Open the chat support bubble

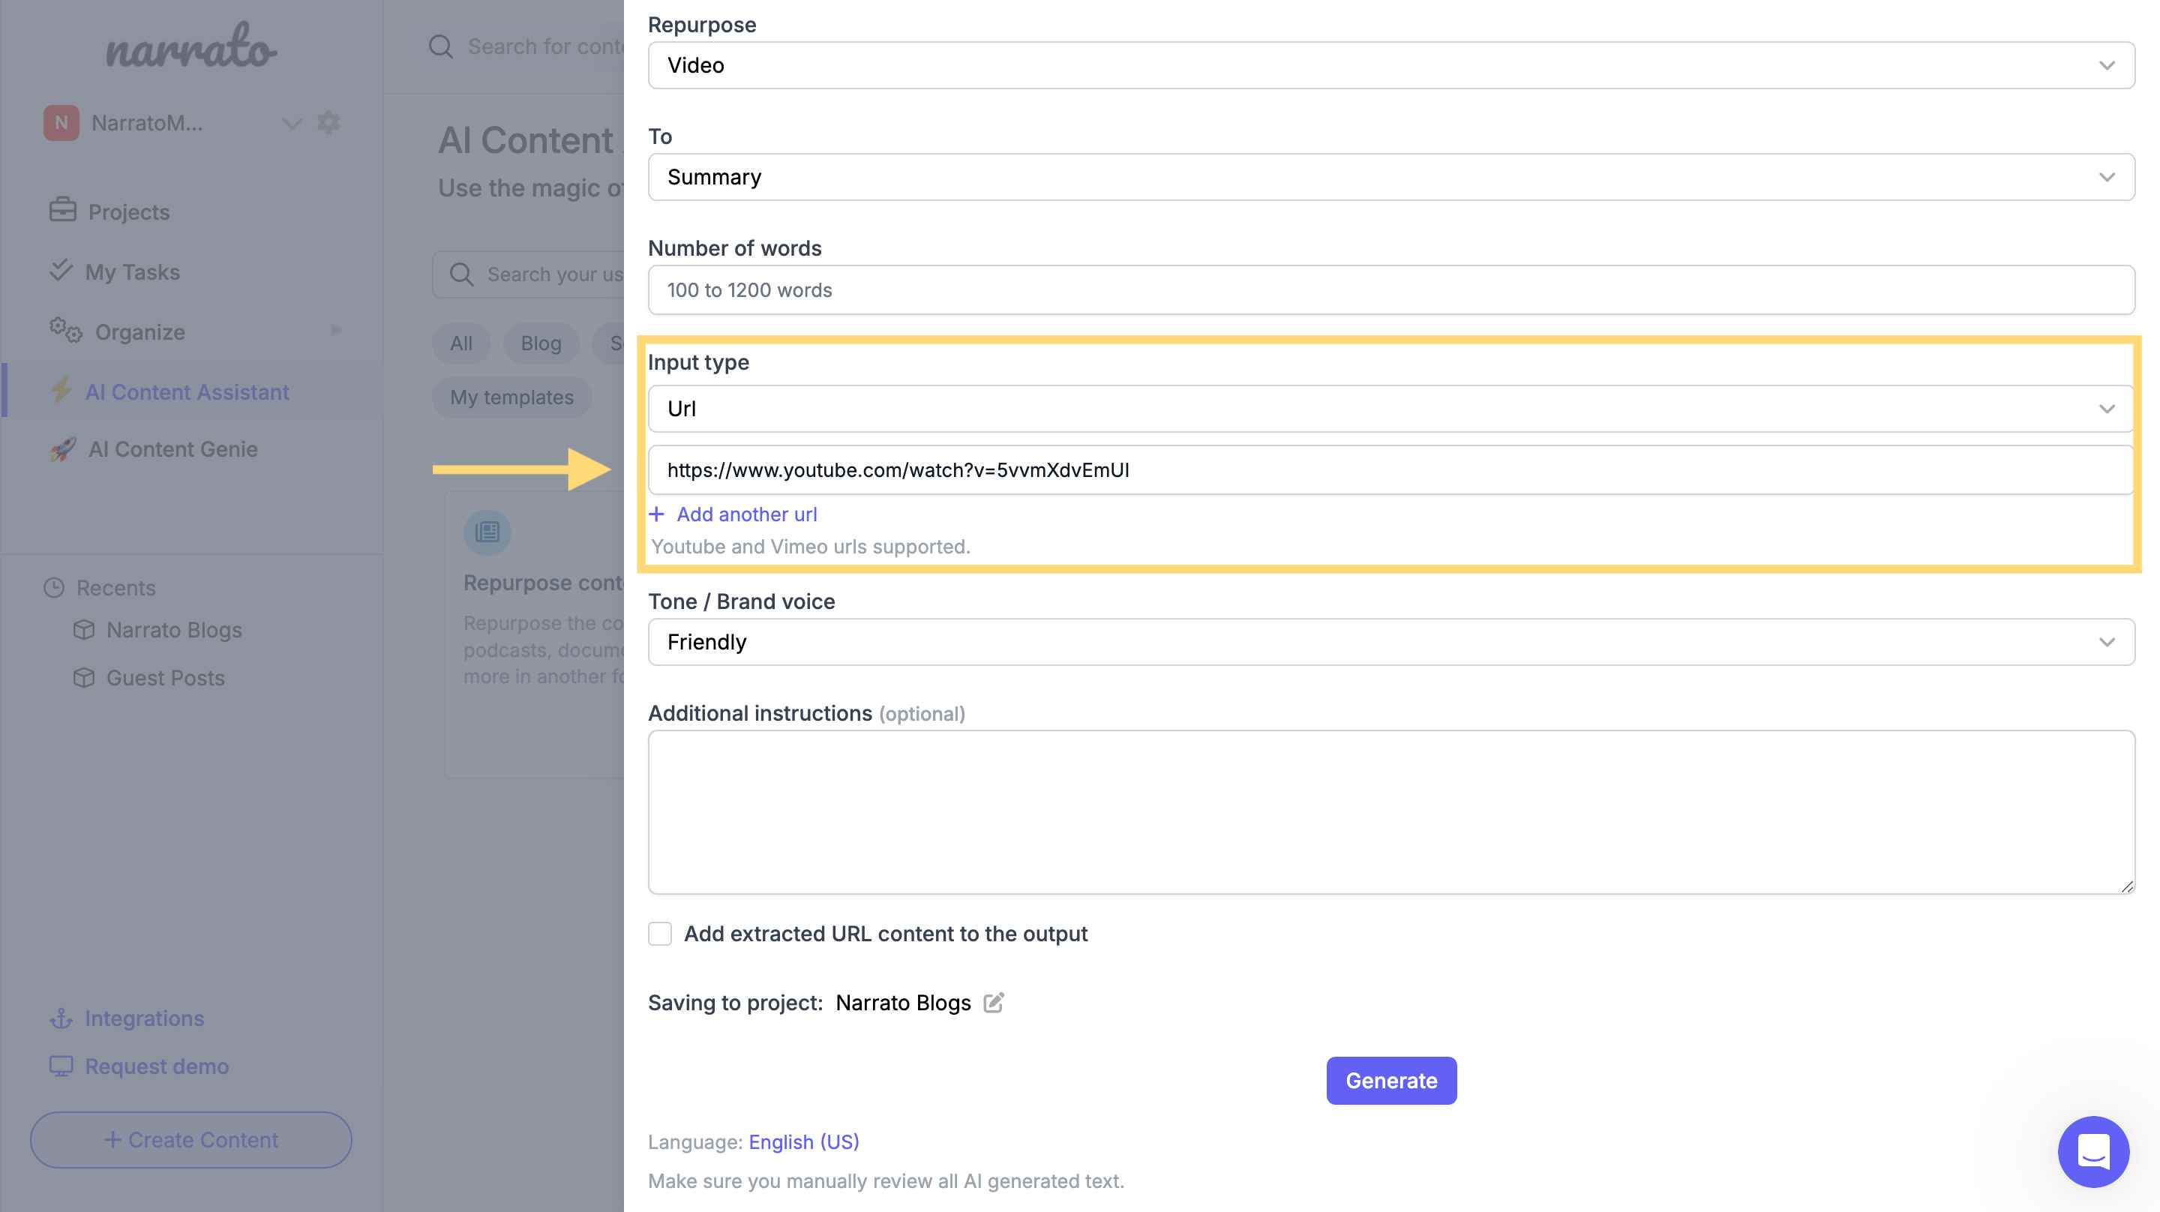point(2093,1151)
